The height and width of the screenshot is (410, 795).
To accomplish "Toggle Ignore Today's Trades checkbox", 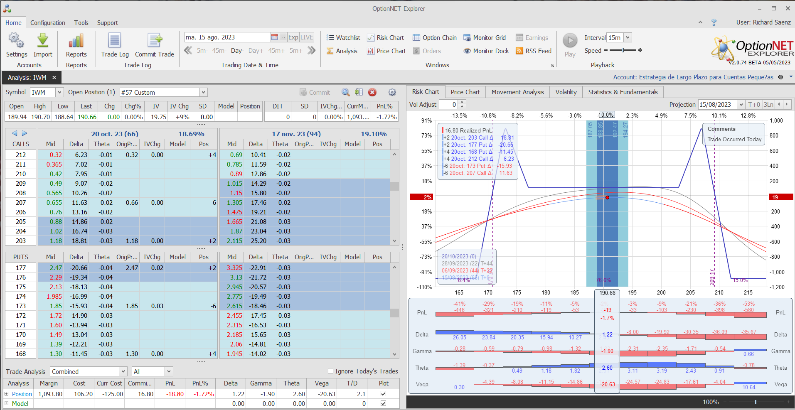I will (331, 371).
